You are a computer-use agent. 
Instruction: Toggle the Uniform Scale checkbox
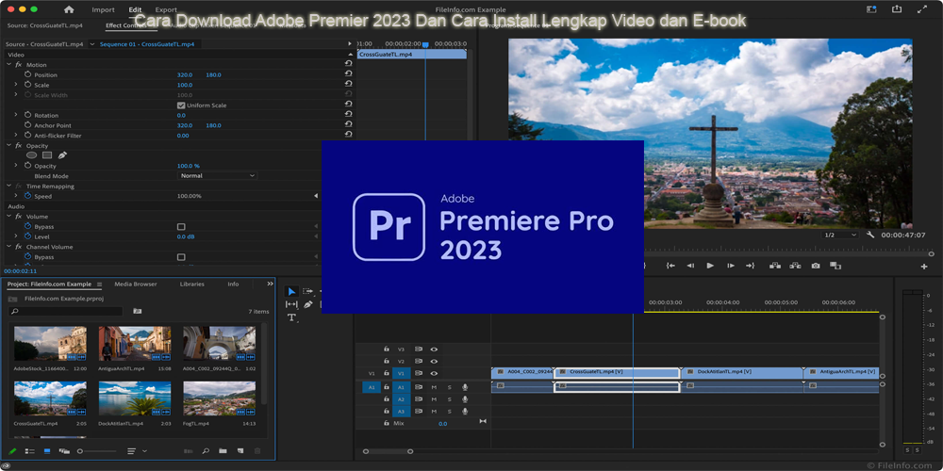click(x=180, y=106)
